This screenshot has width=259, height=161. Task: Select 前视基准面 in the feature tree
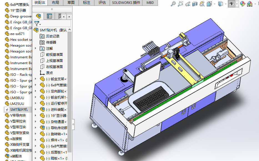coord(54,54)
